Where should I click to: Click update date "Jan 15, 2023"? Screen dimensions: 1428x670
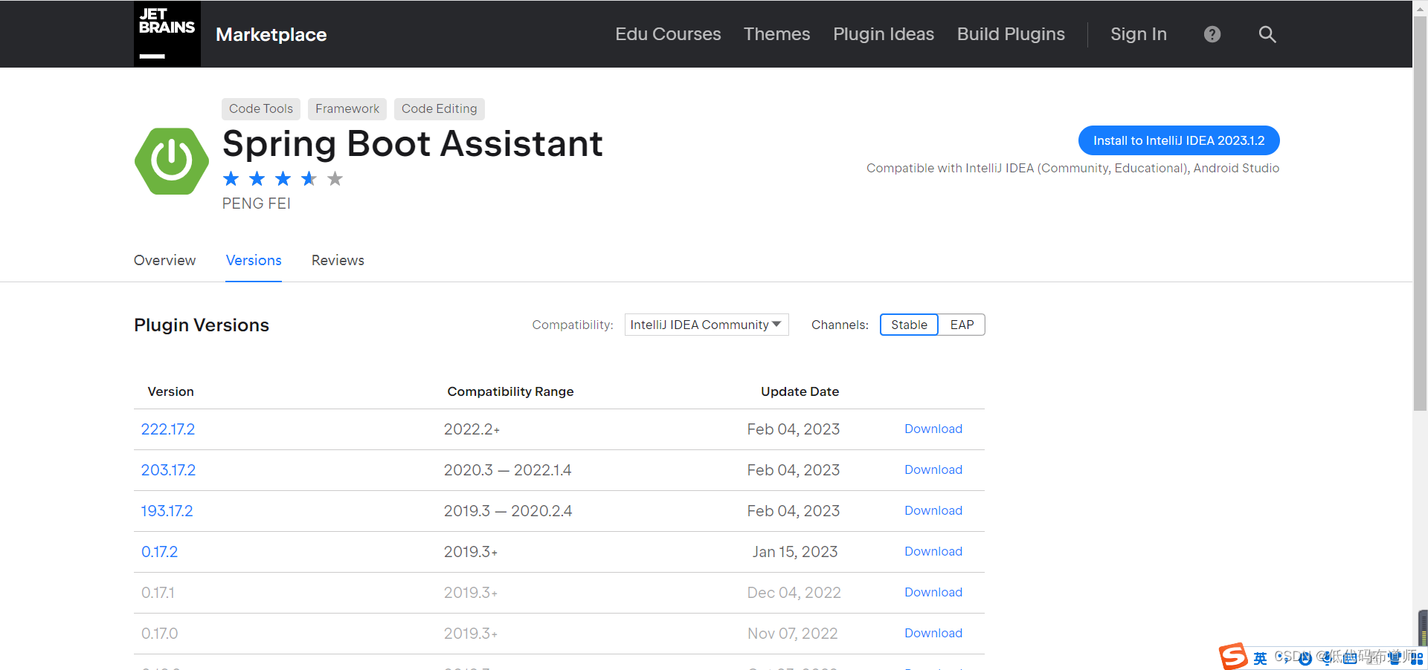click(x=795, y=552)
